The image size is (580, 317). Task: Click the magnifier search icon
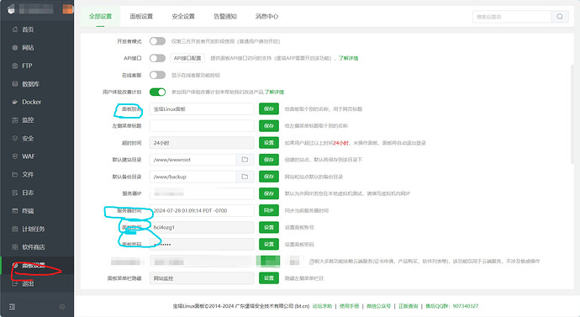click(x=560, y=16)
